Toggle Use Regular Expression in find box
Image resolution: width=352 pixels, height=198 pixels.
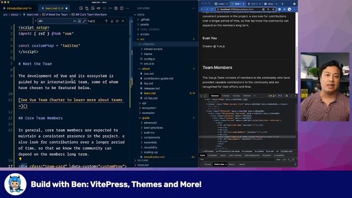[x=84, y=21]
